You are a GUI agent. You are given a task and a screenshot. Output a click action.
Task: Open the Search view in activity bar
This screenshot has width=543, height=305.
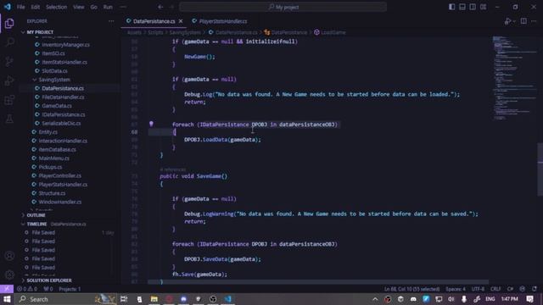(x=9, y=42)
